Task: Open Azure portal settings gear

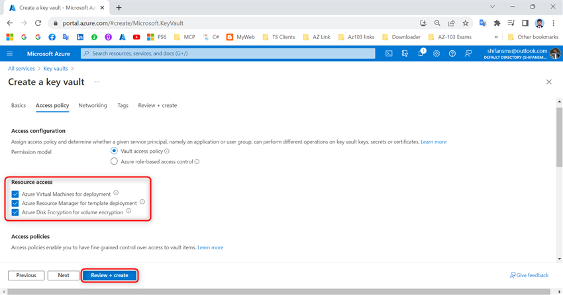Action: [436, 54]
